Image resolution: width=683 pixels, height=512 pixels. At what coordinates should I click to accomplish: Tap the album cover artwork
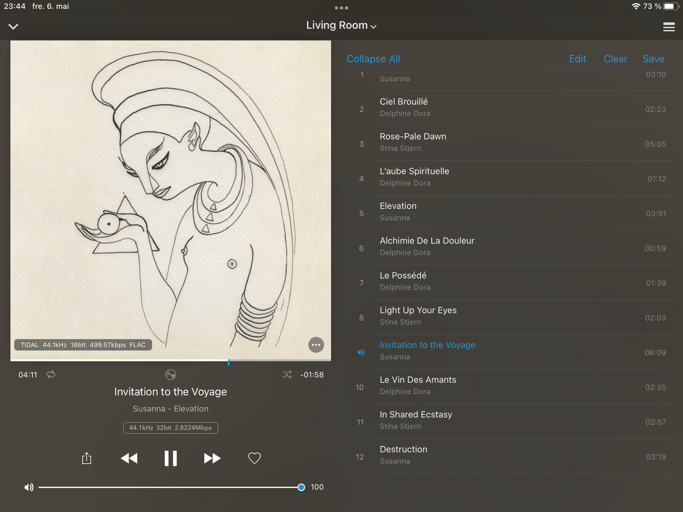[x=171, y=200]
